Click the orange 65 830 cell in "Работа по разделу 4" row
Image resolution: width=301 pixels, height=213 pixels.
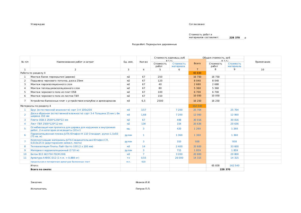[x=197, y=73]
